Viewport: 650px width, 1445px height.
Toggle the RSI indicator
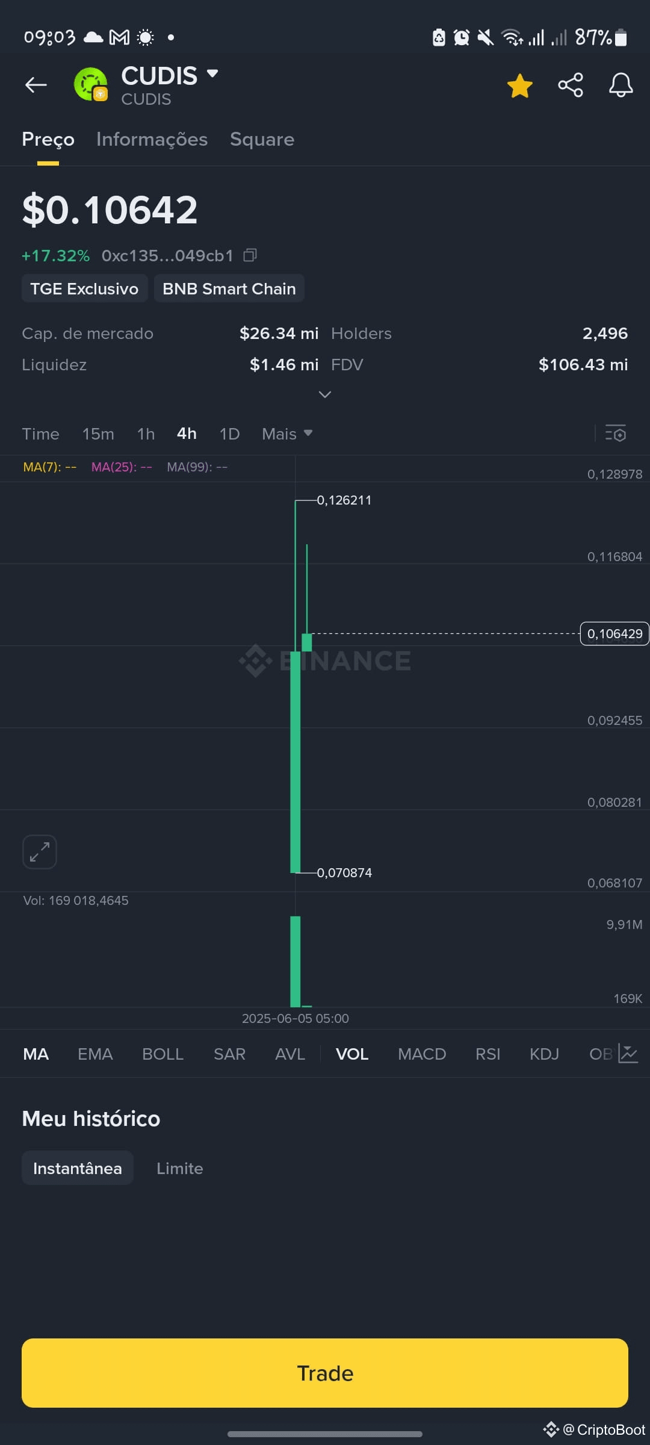point(487,1054)
